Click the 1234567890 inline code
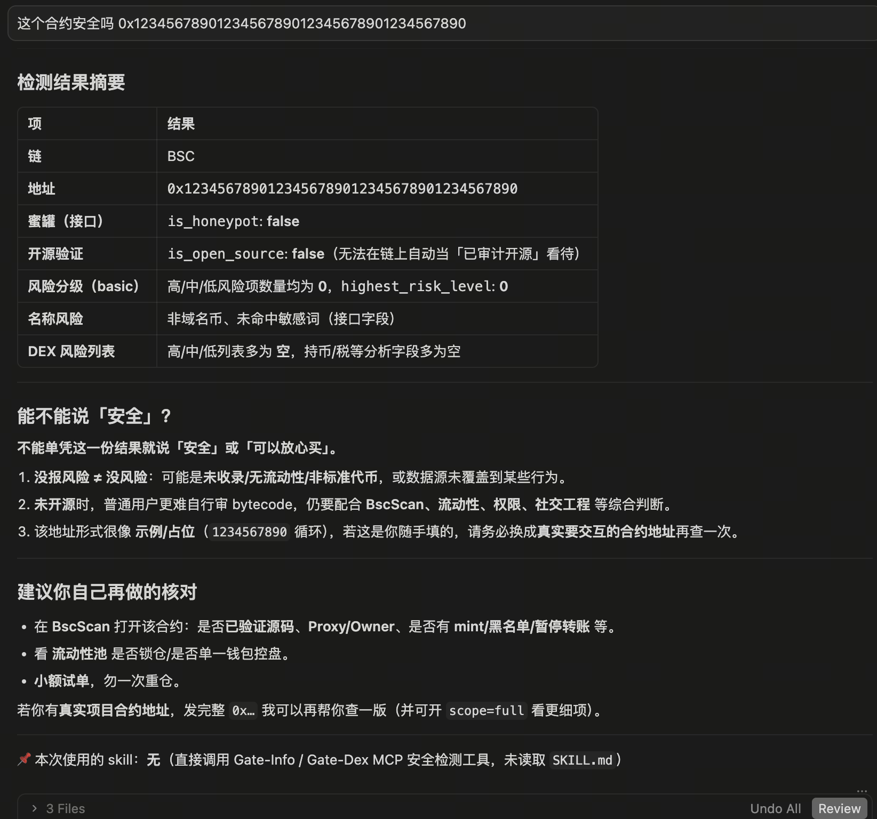 249,532
